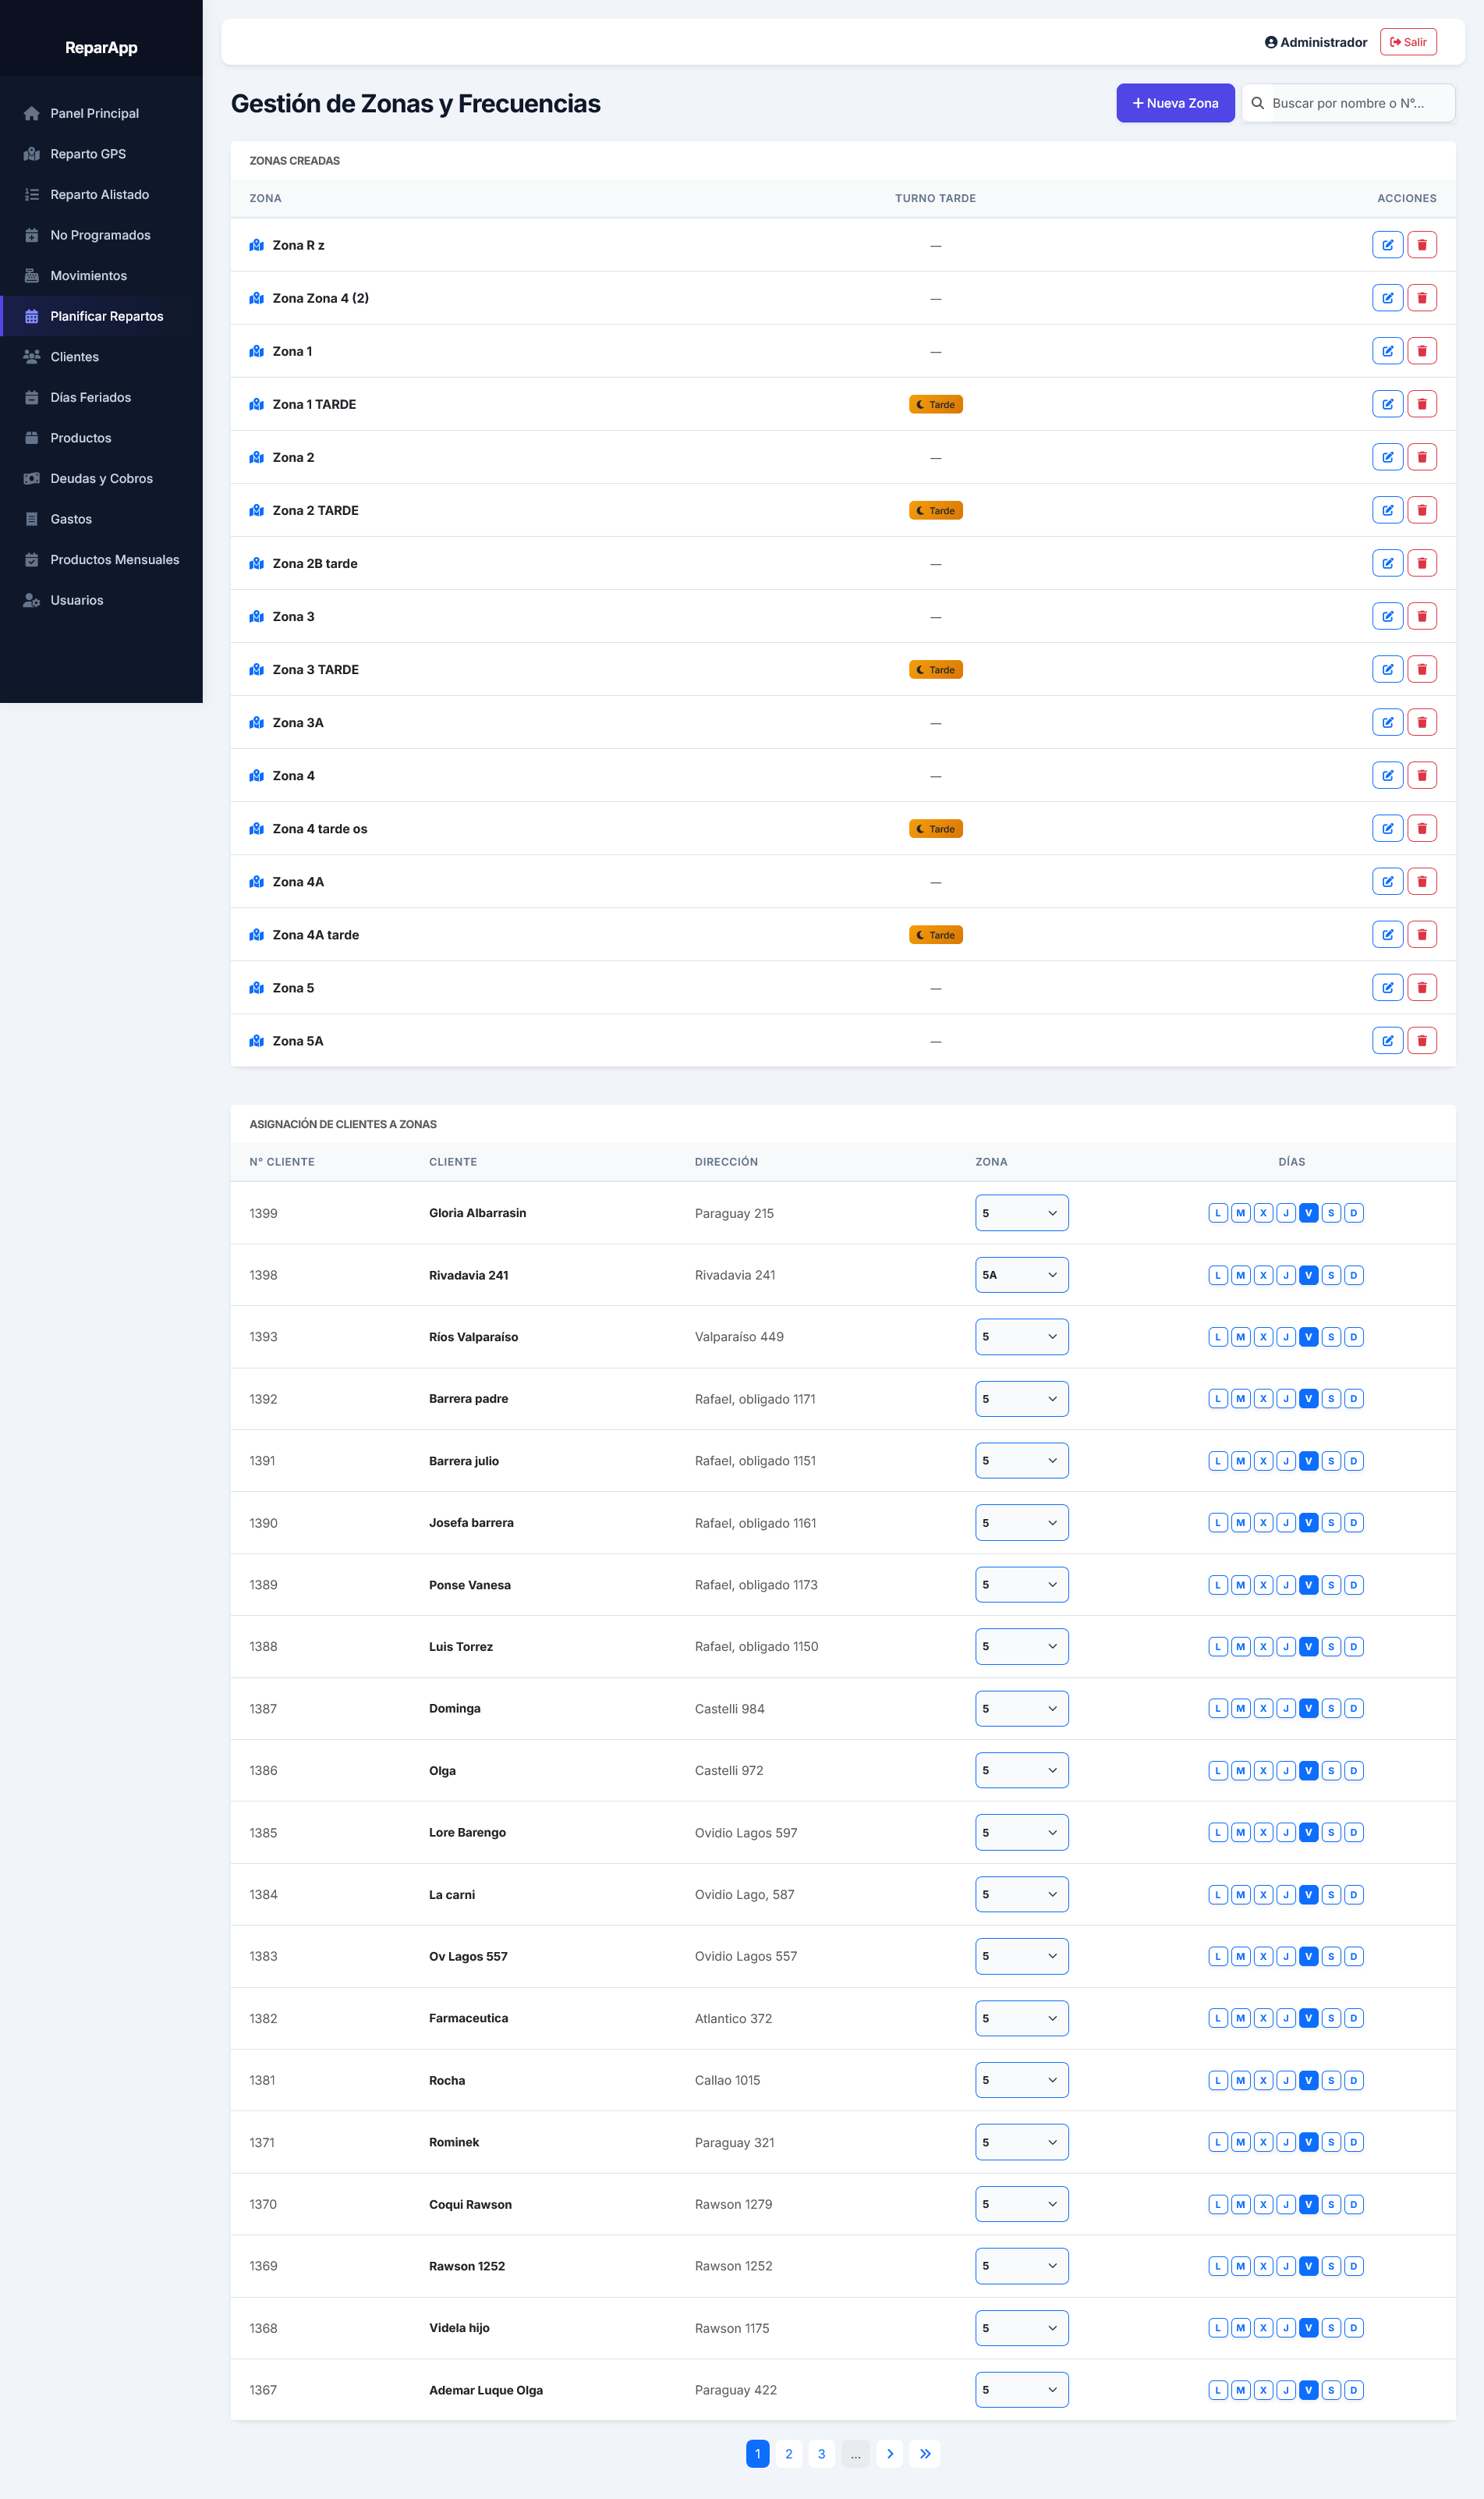Toggle Monday (L) for Gloria Albarrasin
This screenshot has width=1484, height=2499.
1217,1212
